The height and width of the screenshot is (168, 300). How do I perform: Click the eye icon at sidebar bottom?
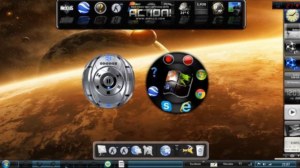[292, 156]
